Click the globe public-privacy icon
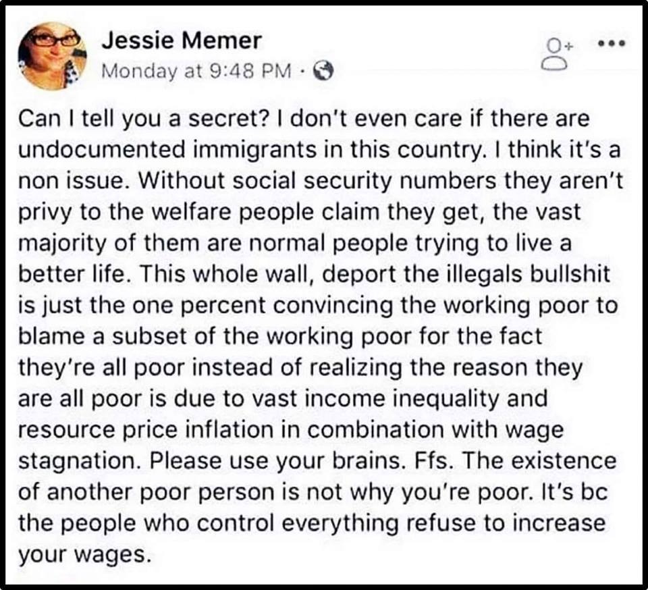Image resolution: width=648 pixels, height=590 pixels. 323,72
